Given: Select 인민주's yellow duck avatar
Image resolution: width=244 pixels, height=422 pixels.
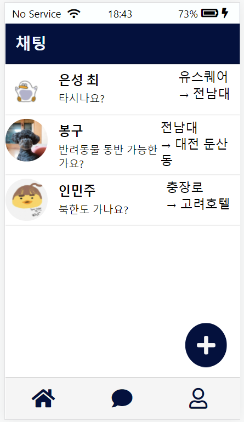Looking at the screenshot, I should pyautogui.click(x=26, y=200).
